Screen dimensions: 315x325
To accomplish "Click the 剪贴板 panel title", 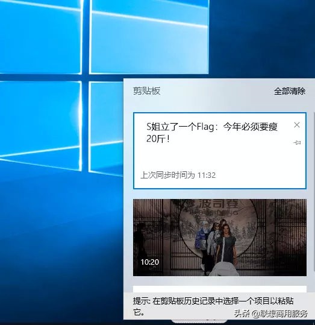I will [x=146, y=91].
